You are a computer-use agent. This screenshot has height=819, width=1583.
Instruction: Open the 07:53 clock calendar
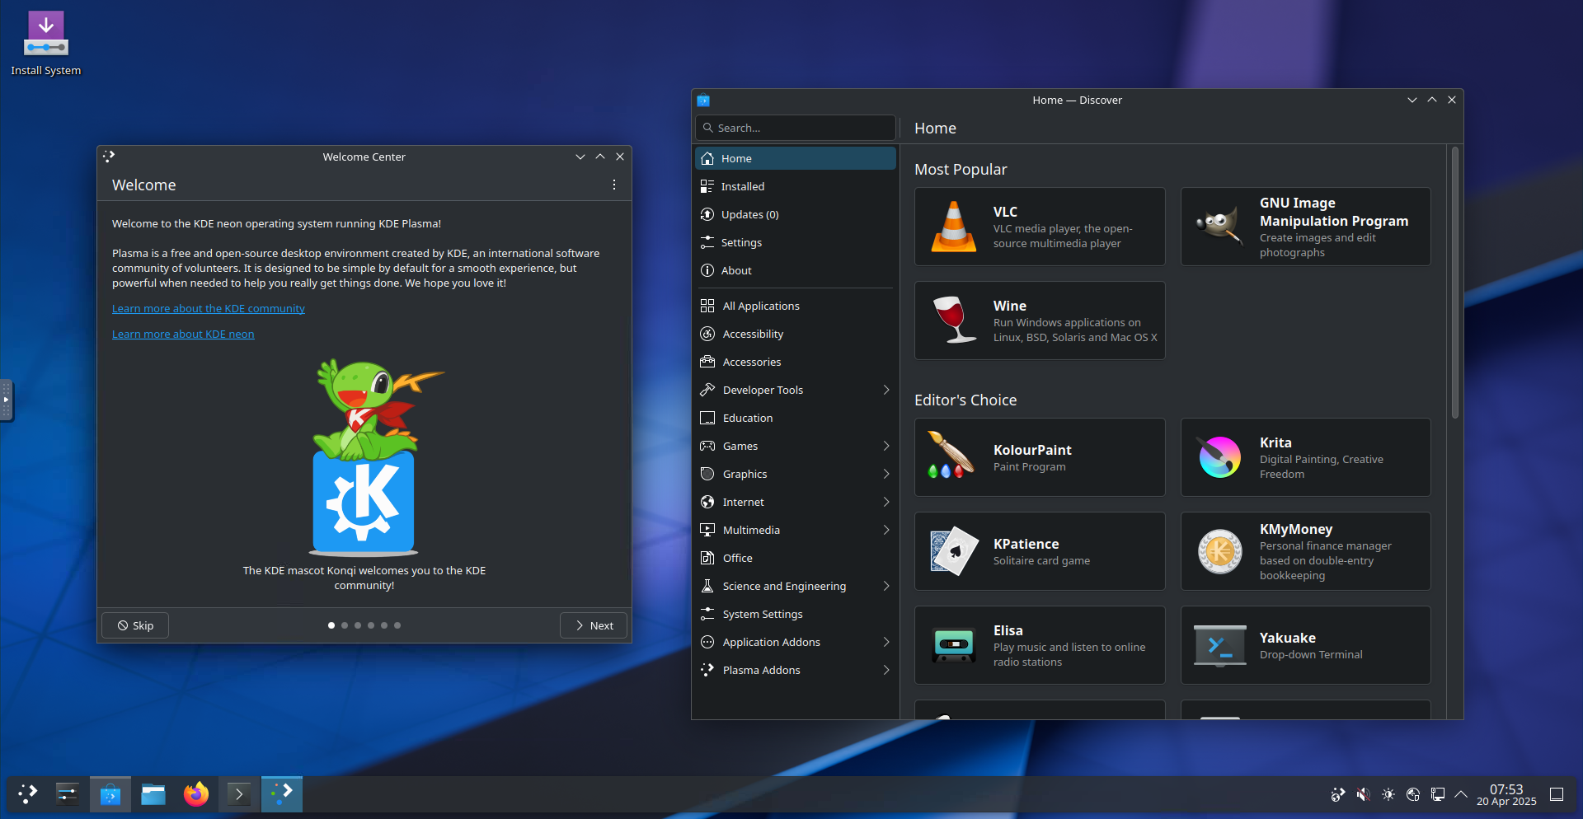[x=1506, y=794]
